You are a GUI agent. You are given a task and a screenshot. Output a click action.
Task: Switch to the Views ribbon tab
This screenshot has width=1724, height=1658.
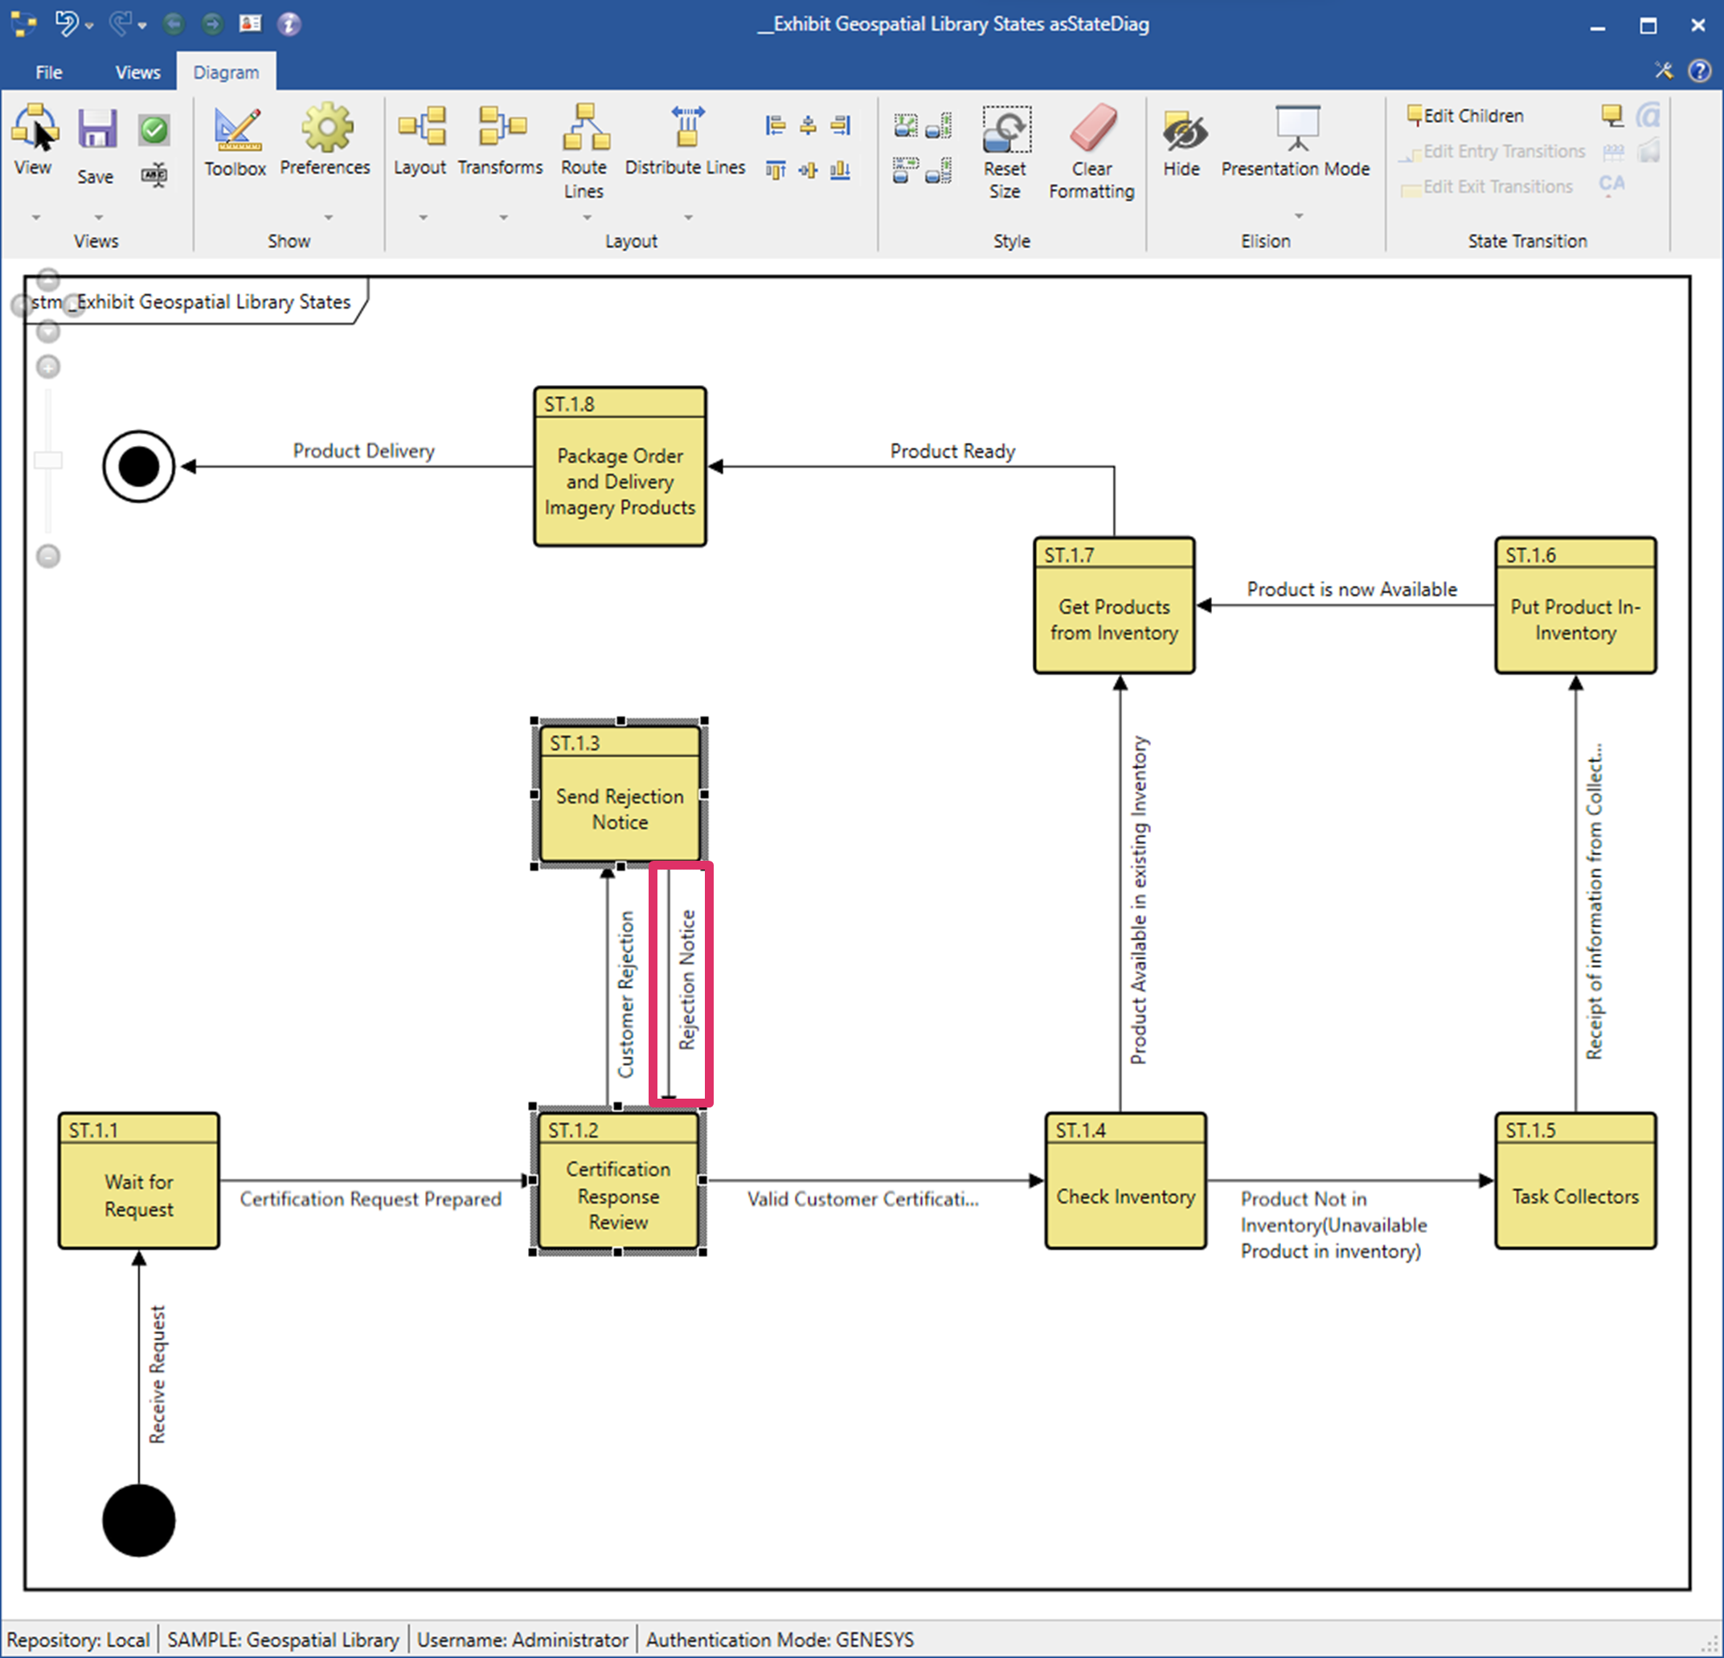137,72
